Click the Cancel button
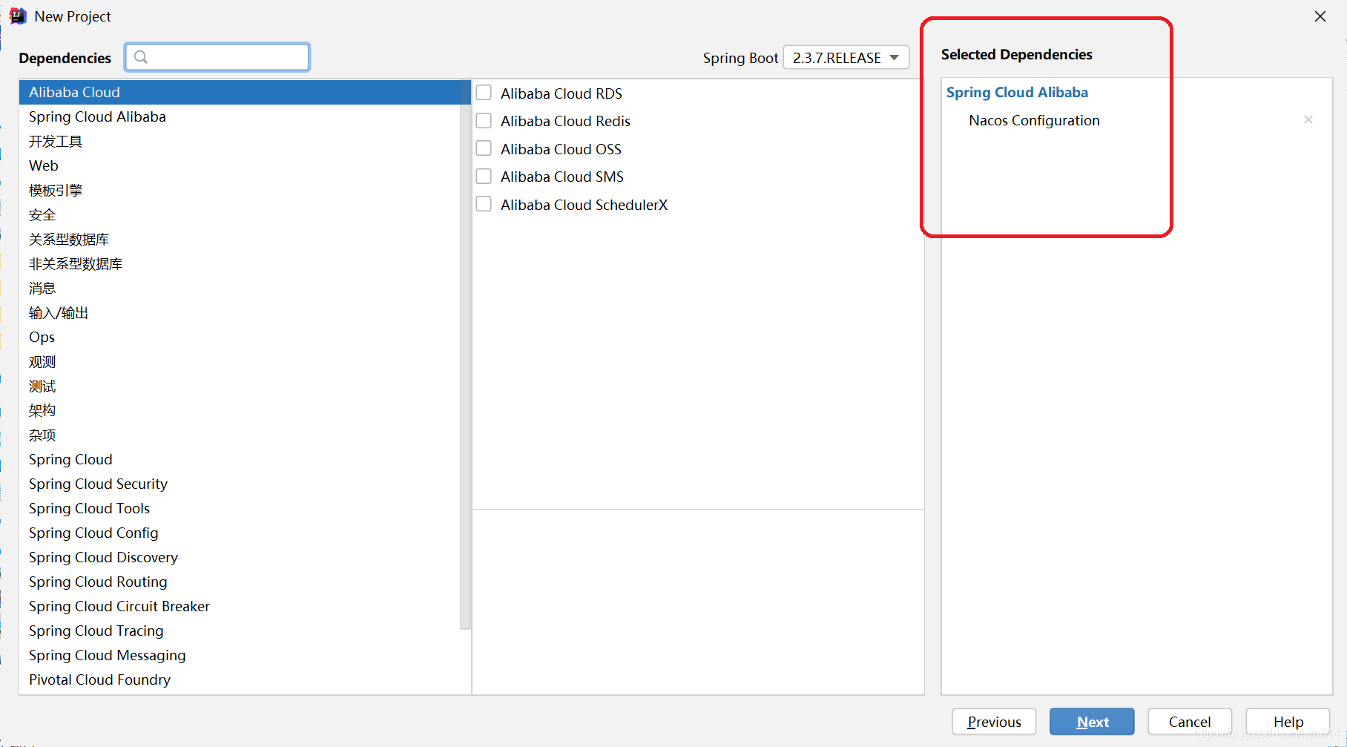The image size is (1347, 747). point(1190,722)
